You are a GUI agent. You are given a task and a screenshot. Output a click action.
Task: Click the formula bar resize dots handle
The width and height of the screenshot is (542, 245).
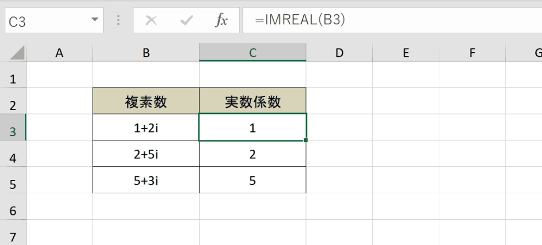[x=119, y=21]
